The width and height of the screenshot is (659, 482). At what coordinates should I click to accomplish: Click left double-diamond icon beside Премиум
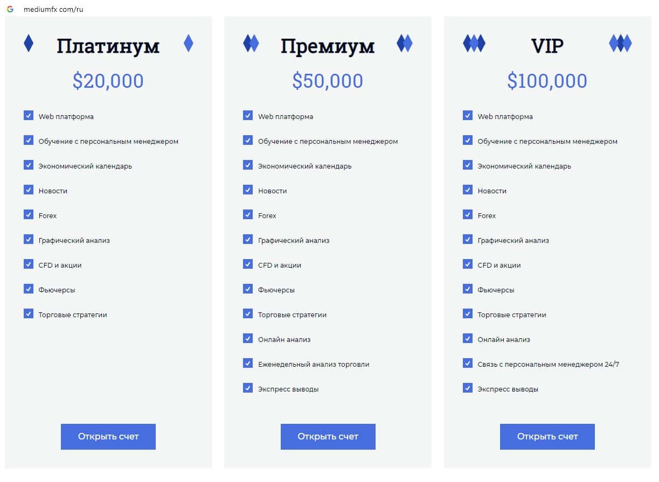[x=251, y=43]
